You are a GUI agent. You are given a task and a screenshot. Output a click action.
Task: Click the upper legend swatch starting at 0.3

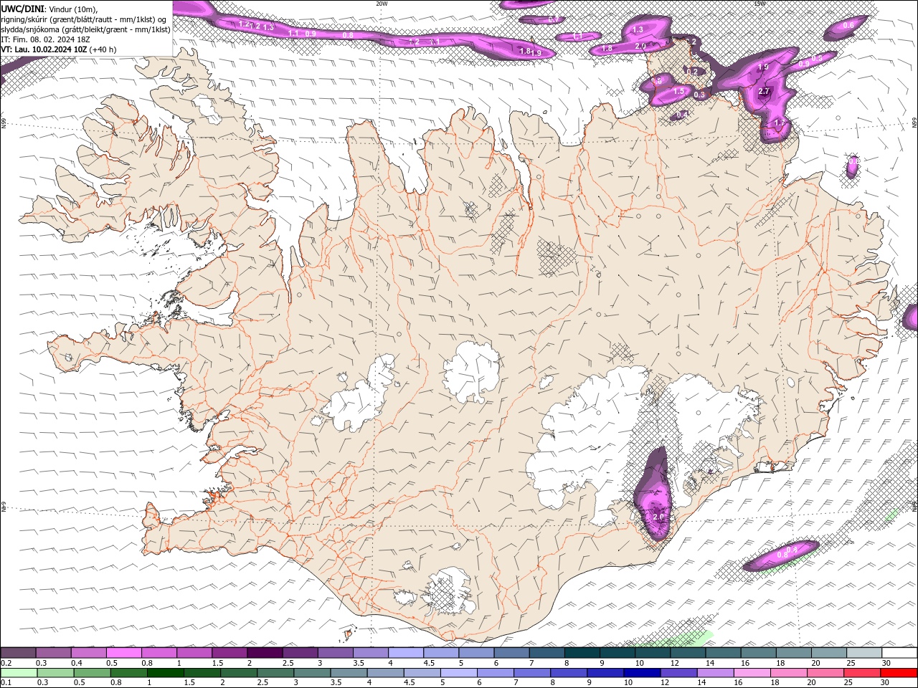(53, 653)
